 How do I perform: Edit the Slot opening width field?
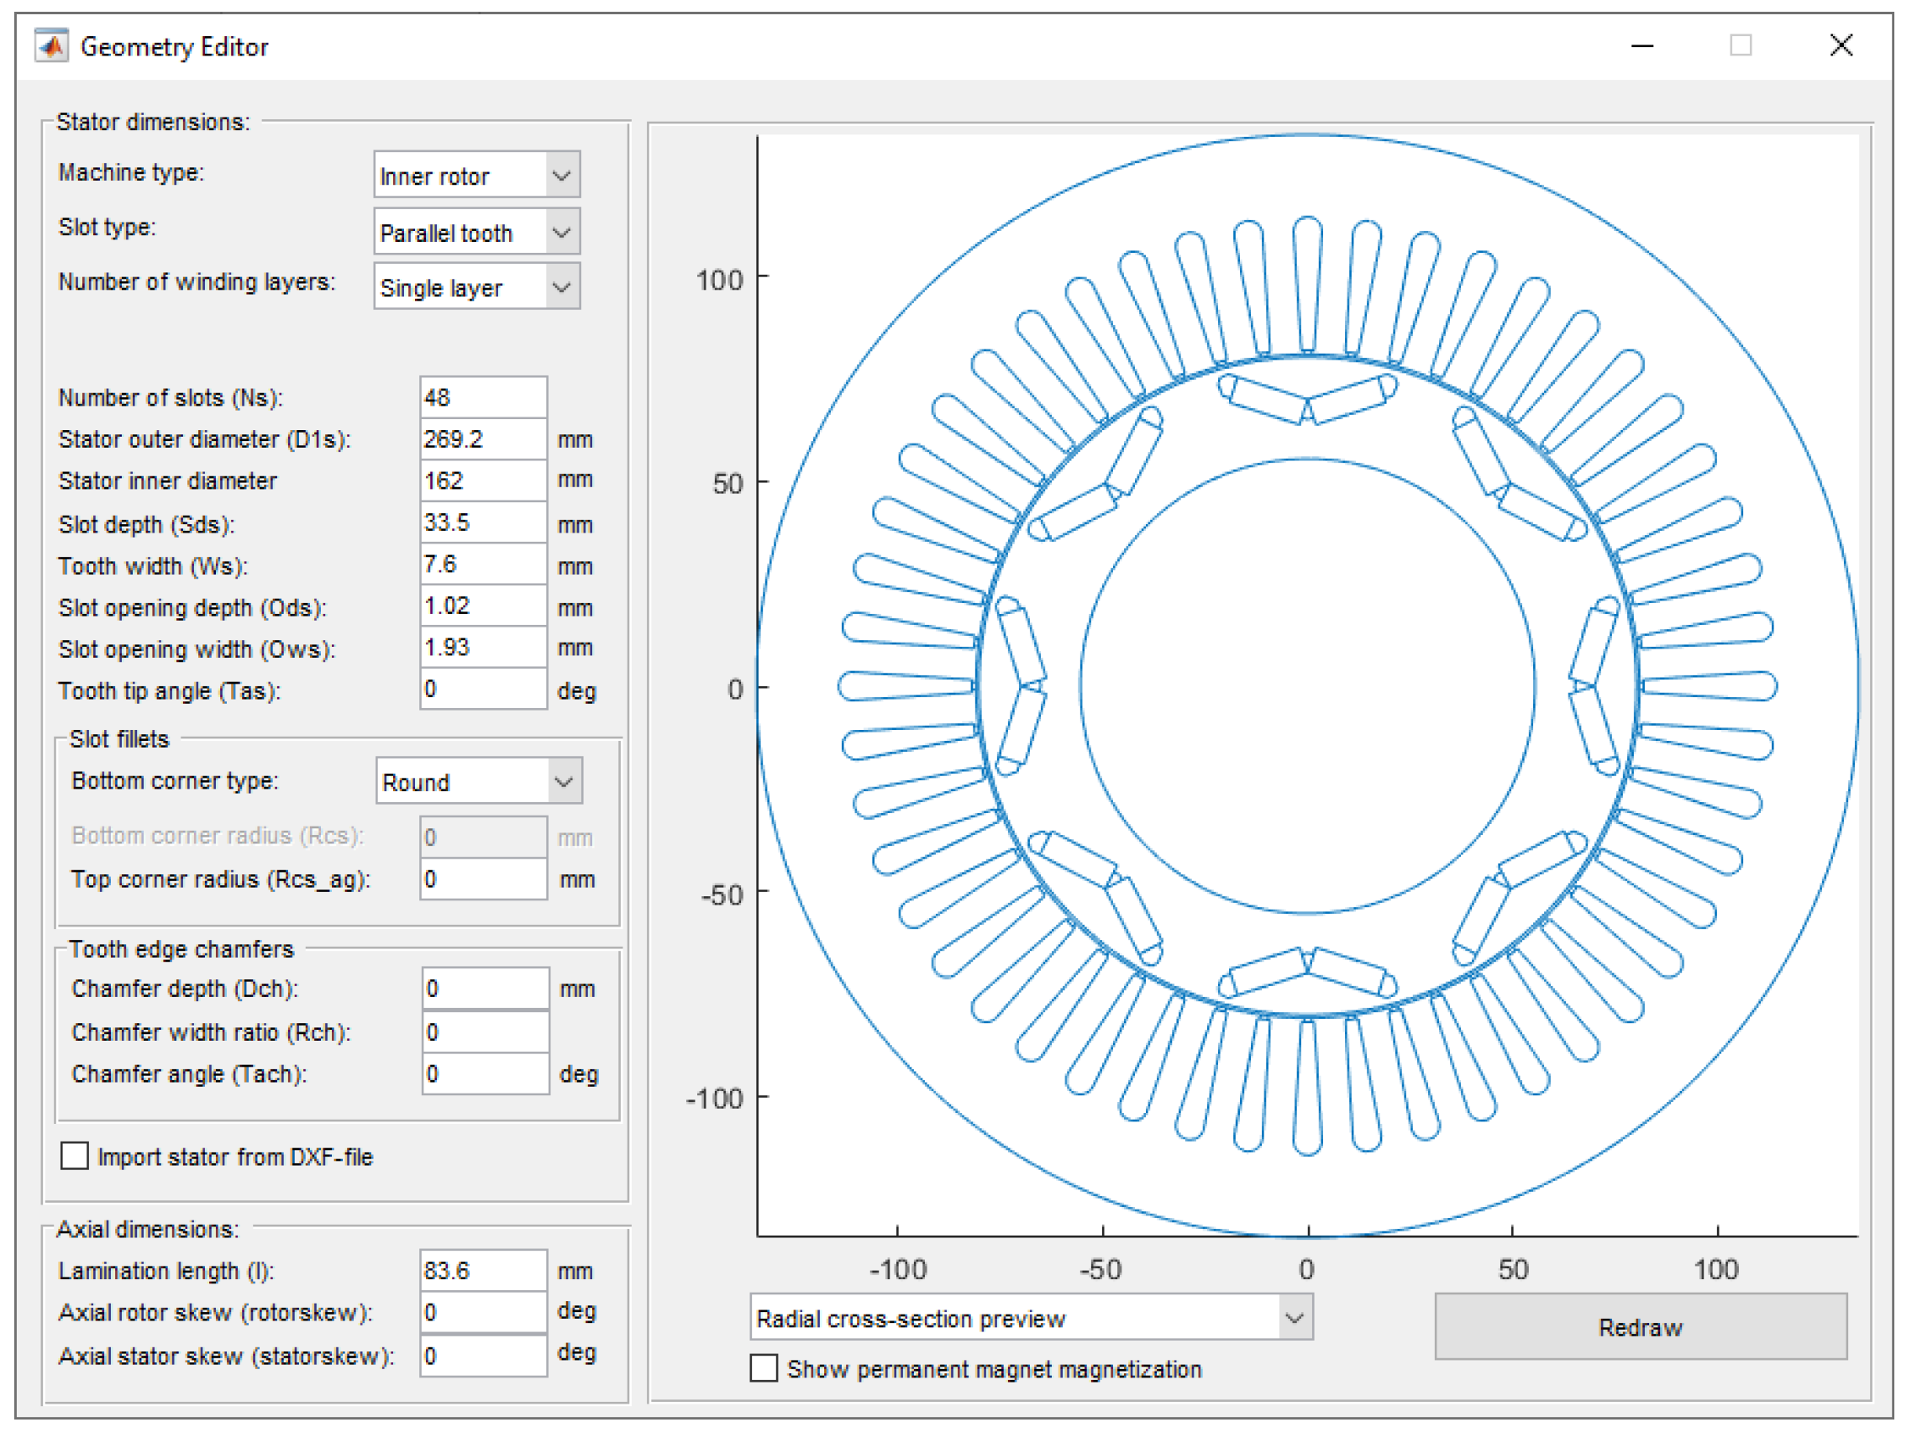click(482, 648)
